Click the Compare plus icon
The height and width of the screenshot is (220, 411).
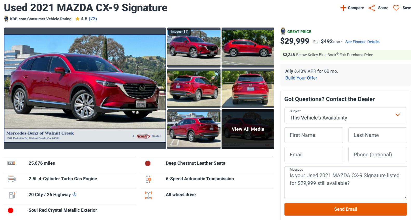(343, 8)
